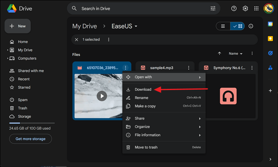
Task: Open three-dot menu for sample4.mp3
Action: [189, 68]
